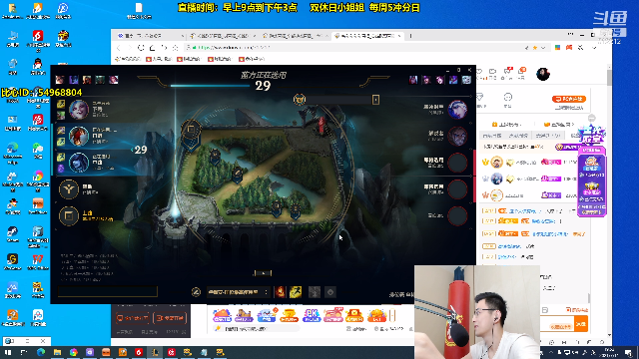The image size is (639, 359).
Task: Select the cloud gift icon starting the gift bar
Action: click(x=222, y=315)
